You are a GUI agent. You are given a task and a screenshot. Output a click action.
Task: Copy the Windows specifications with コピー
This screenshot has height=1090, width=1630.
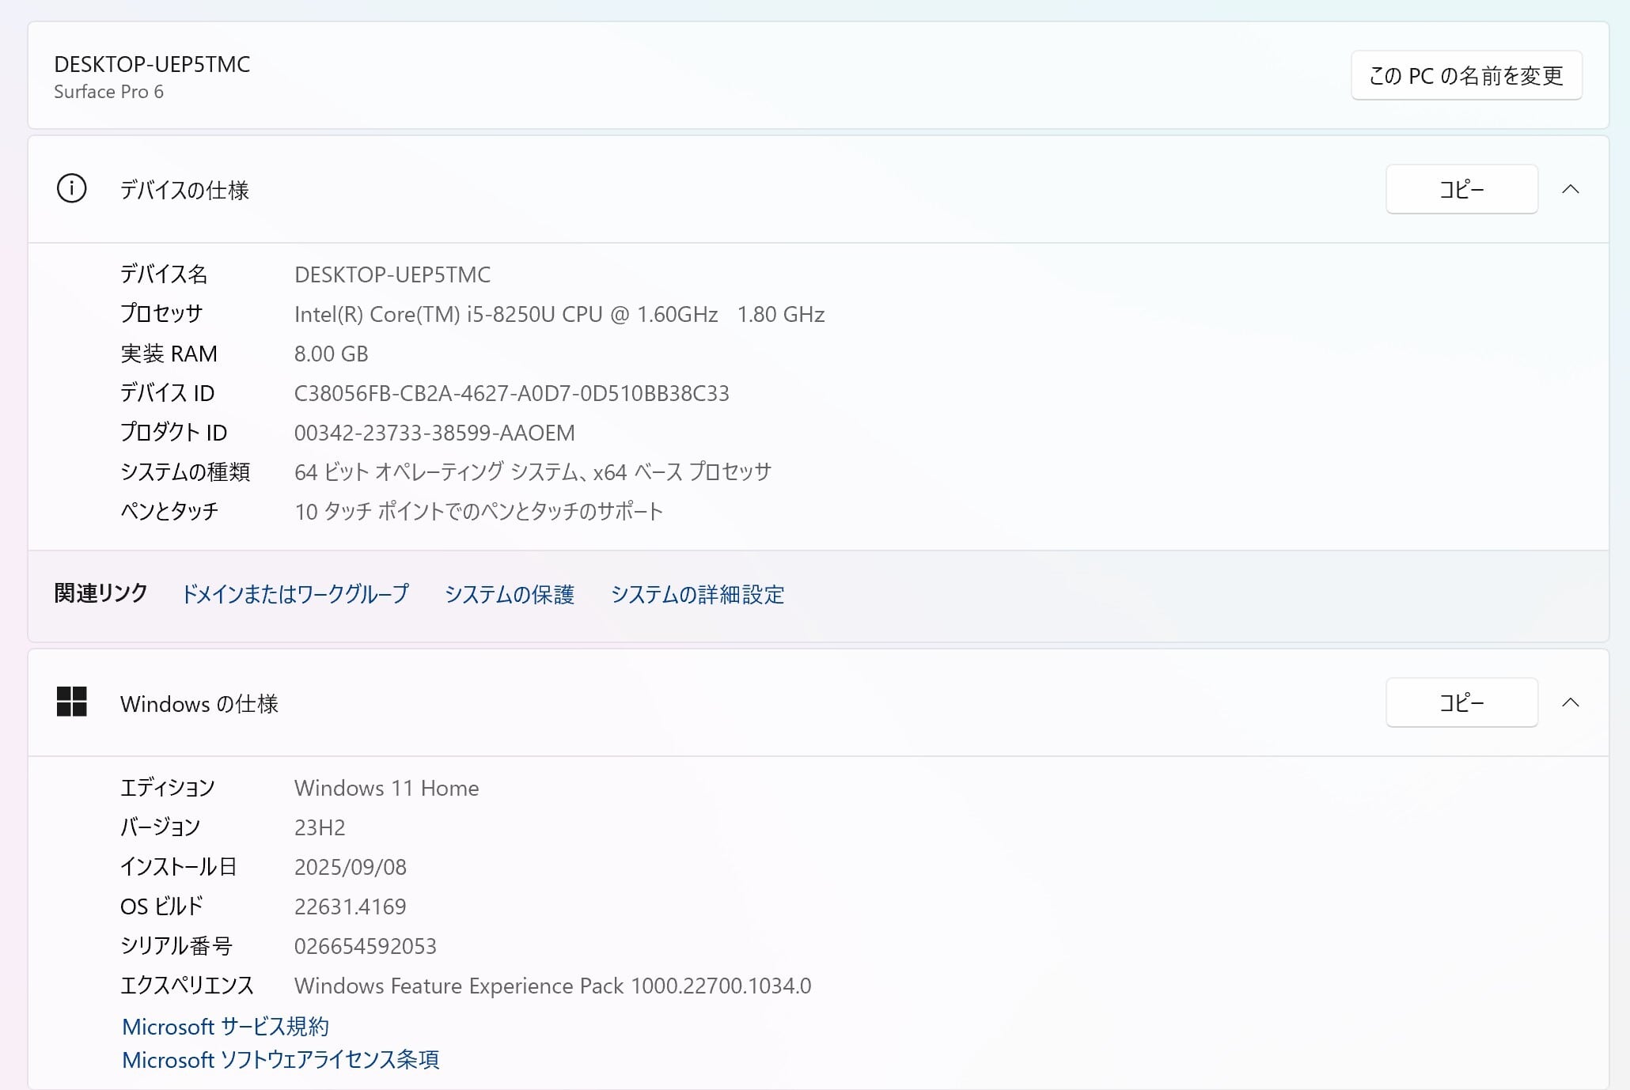[x=1461, y=702]
